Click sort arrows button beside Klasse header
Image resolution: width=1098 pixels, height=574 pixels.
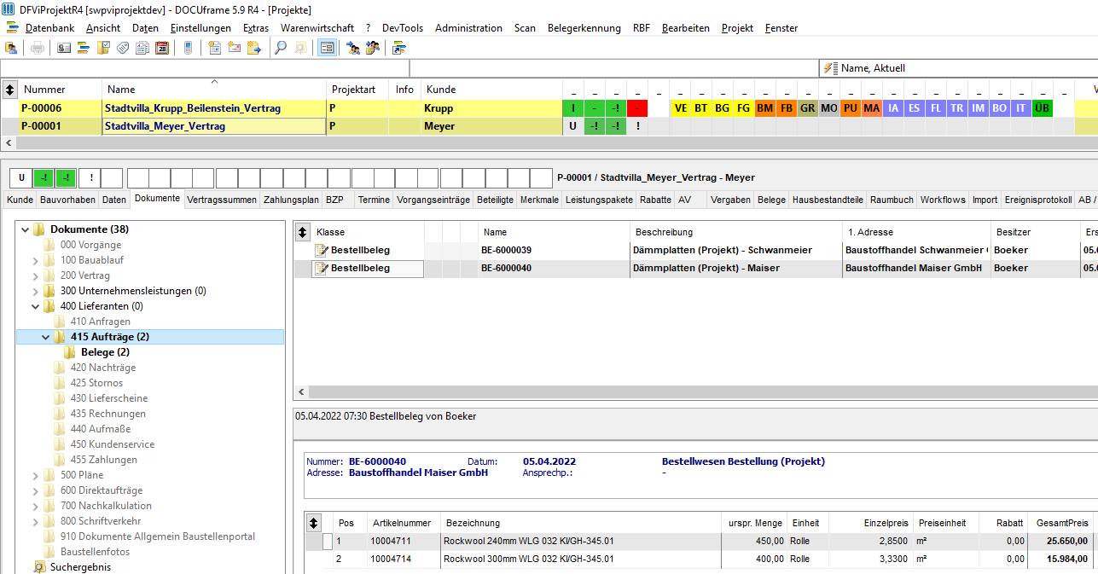pos(302,232)
